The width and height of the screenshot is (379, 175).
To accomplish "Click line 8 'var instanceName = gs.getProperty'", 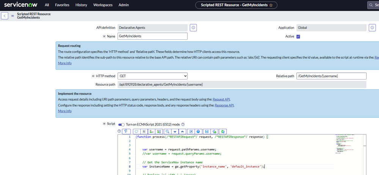I will (203, 166).
